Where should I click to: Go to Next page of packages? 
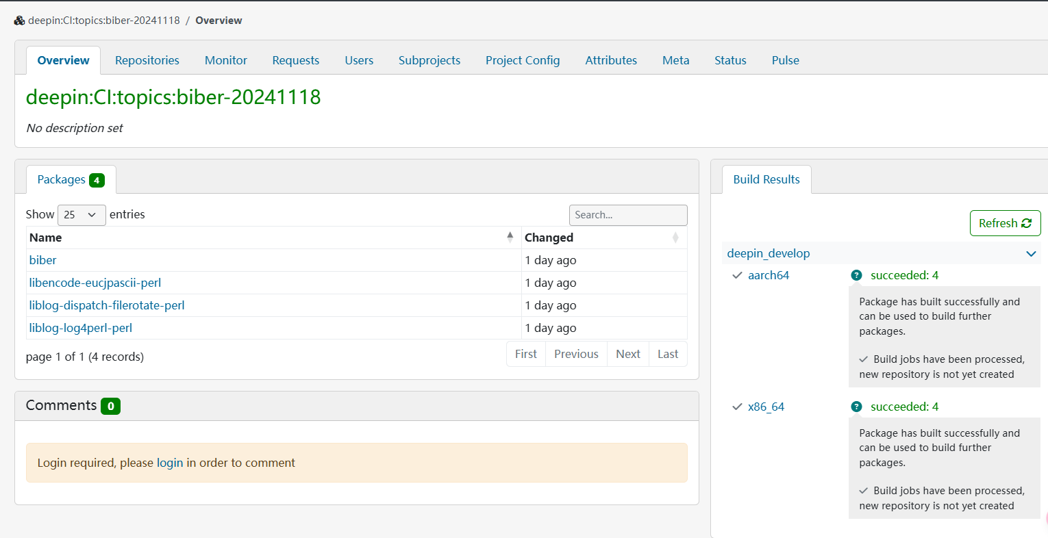tap(627, 354)
